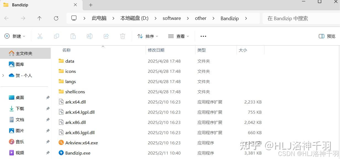340x159 pixels.
Task: Expand the chevron after software in path
Action: pyautogui.click(x=188, y=18)
